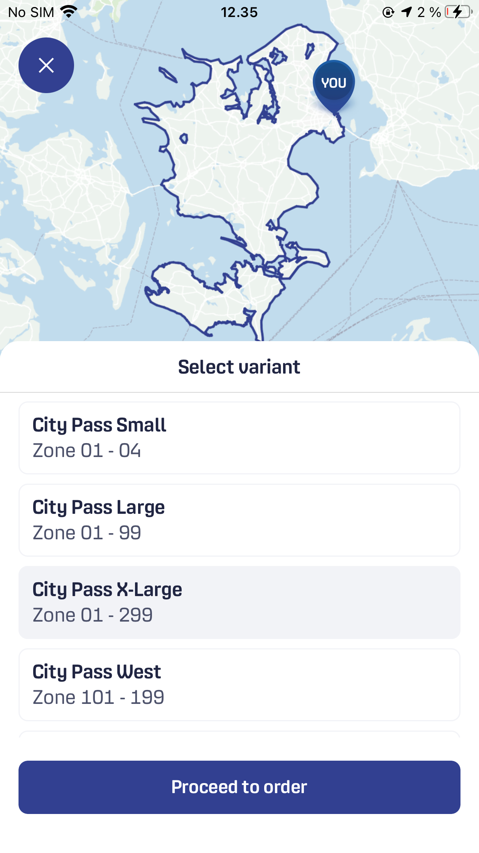
Task: Select the City Pass Small variant
Action: [x=239, y=438]
